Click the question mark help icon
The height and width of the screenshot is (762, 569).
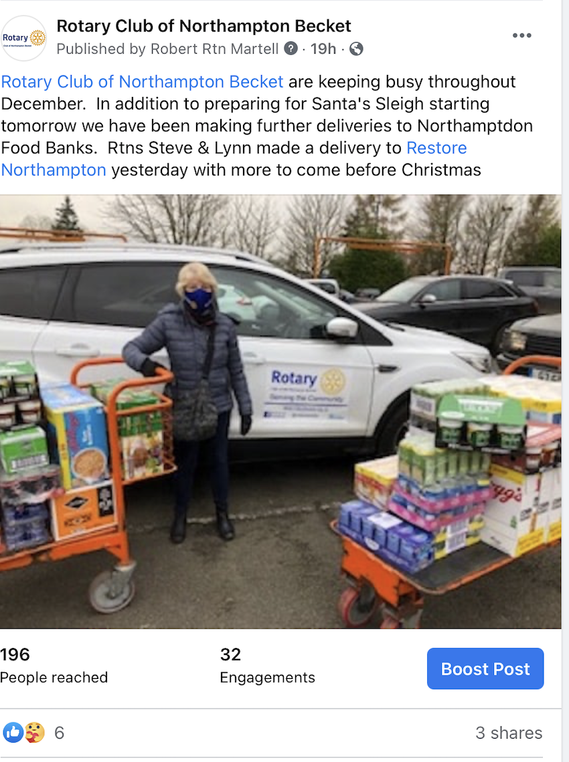tap(291, 49)
